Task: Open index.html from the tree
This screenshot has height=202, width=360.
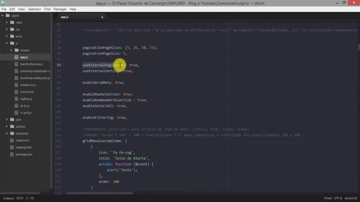Action: 22,140
